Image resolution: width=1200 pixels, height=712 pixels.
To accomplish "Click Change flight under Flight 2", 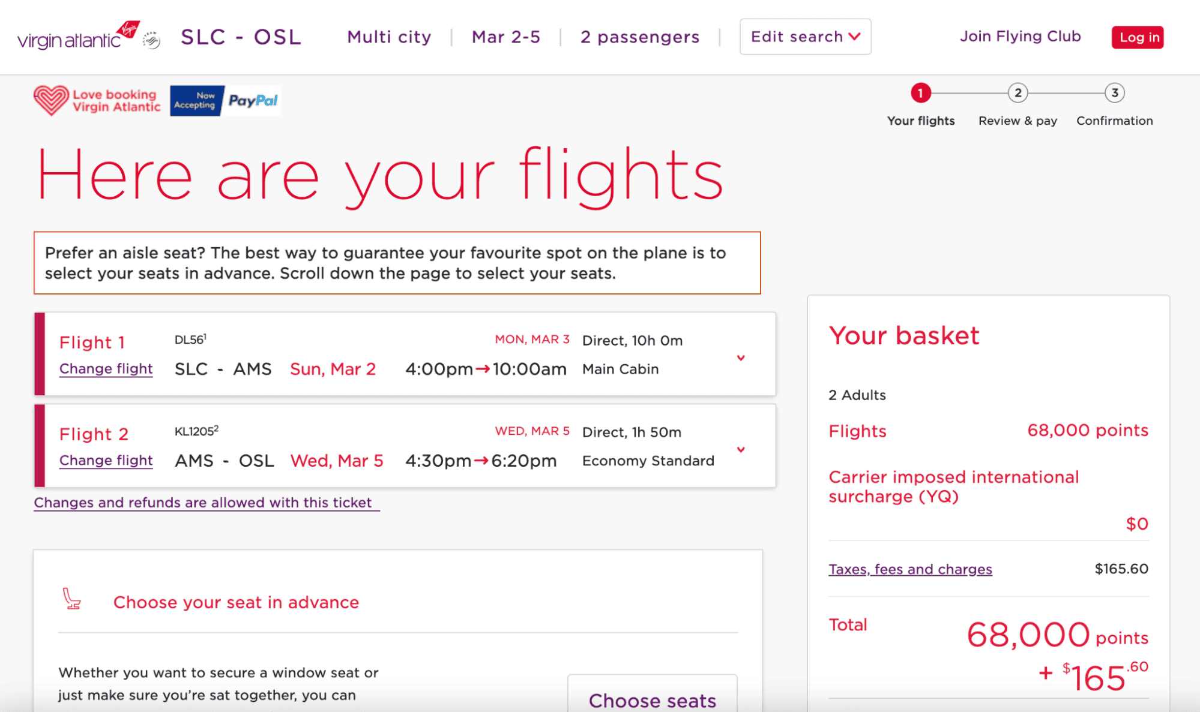I will (106, 461).
